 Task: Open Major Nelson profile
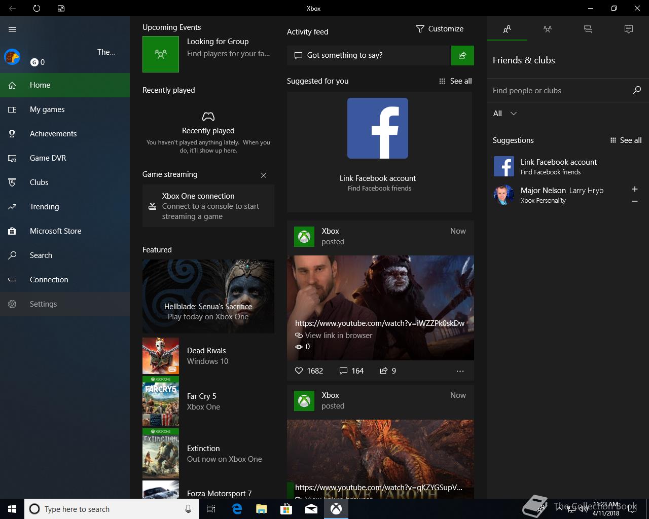click(x=558, y=195)
